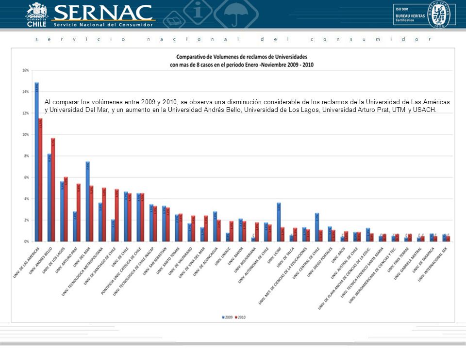The width and height of the screenshot is (466, 349).
Task: Click the information 'i' diamond icon
Action: tap(198, 11)
